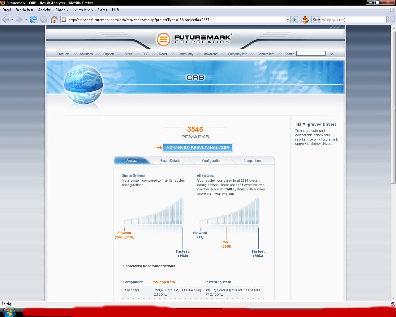Click the Similar Systems heading
396x317 pixels.
(x=134, y=176)
